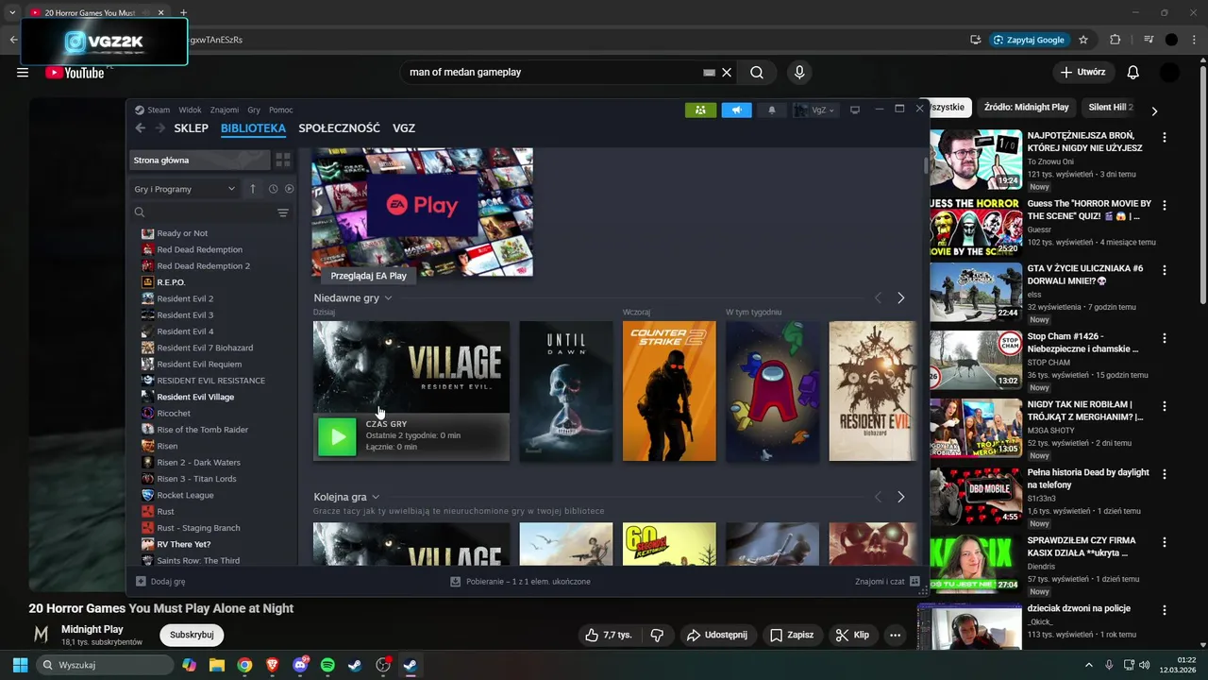
Task: Select Źródło: Midnight Play chip
Action: point(1026,108)
